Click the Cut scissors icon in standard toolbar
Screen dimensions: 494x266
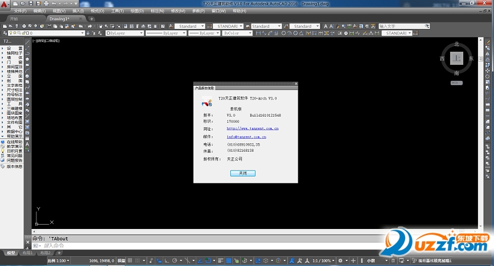pos(49,26)
